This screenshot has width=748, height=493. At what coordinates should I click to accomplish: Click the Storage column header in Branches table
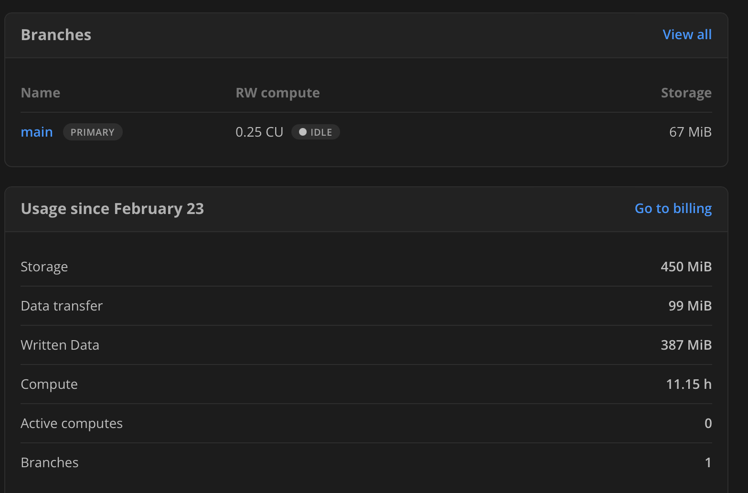coord(686,93)
